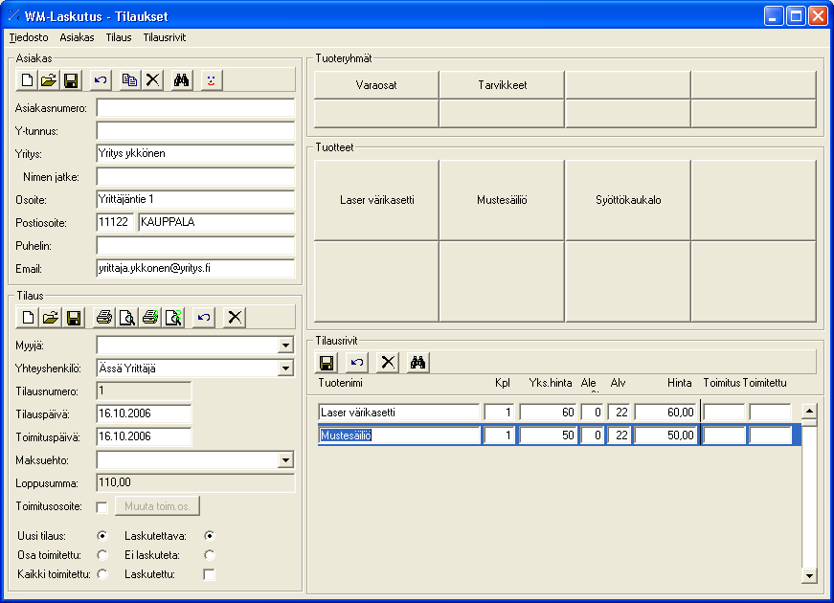Image resolution: width=834 pixels, height=603 pixels.
Task: Select the Osa toimitettu radio button
Action: tap(102, 555)
